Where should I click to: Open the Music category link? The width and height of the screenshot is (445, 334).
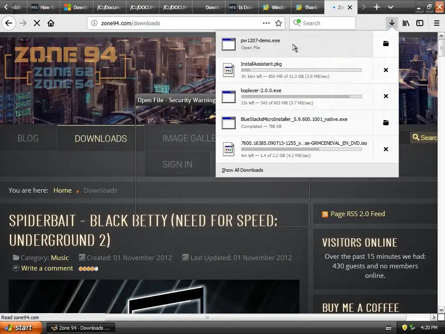point(60,257)
